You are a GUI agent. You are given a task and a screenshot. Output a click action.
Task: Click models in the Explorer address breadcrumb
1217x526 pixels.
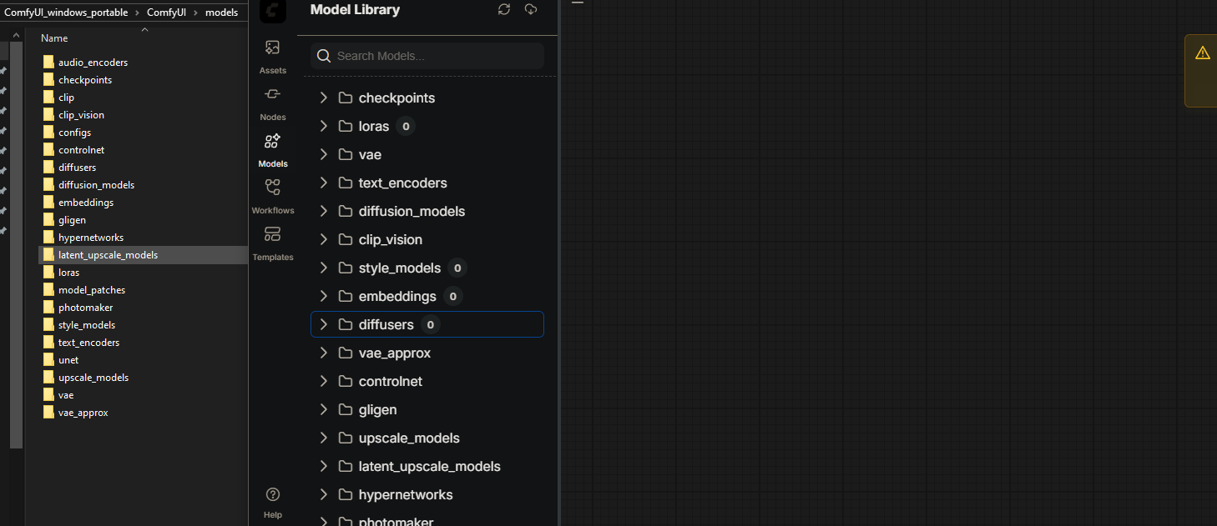(221, 13)
